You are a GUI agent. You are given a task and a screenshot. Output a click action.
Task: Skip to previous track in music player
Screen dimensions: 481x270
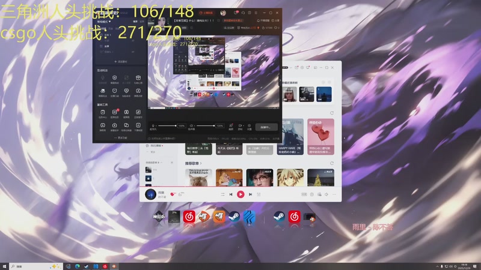tap(231, 194)
